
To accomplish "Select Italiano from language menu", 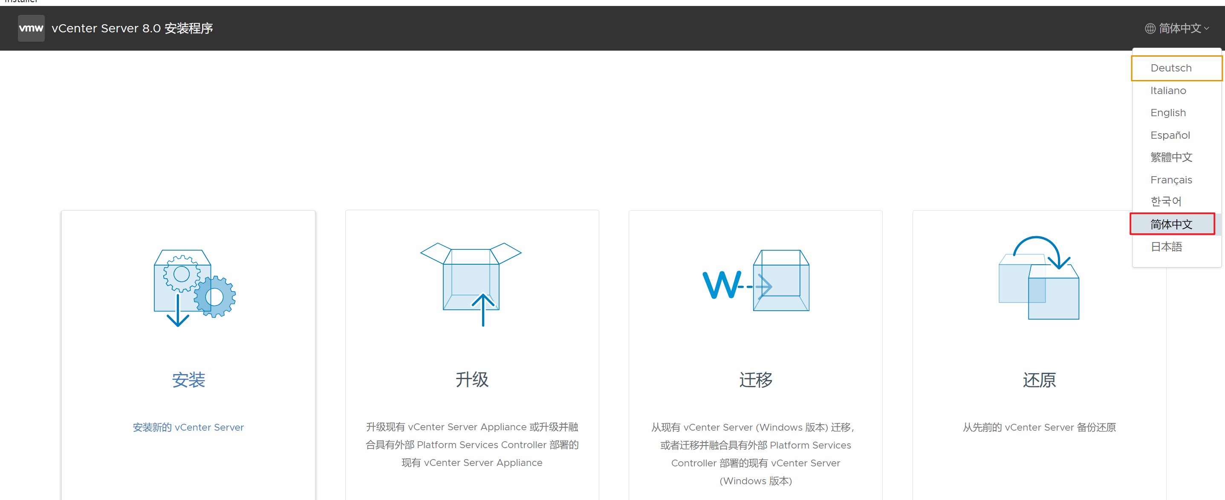I will point(1168,90).
